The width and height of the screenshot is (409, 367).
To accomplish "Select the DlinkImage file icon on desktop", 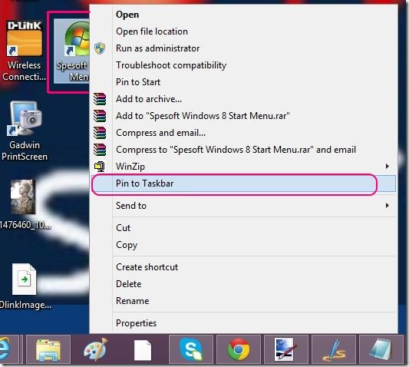I will click(x=25, y=279).
